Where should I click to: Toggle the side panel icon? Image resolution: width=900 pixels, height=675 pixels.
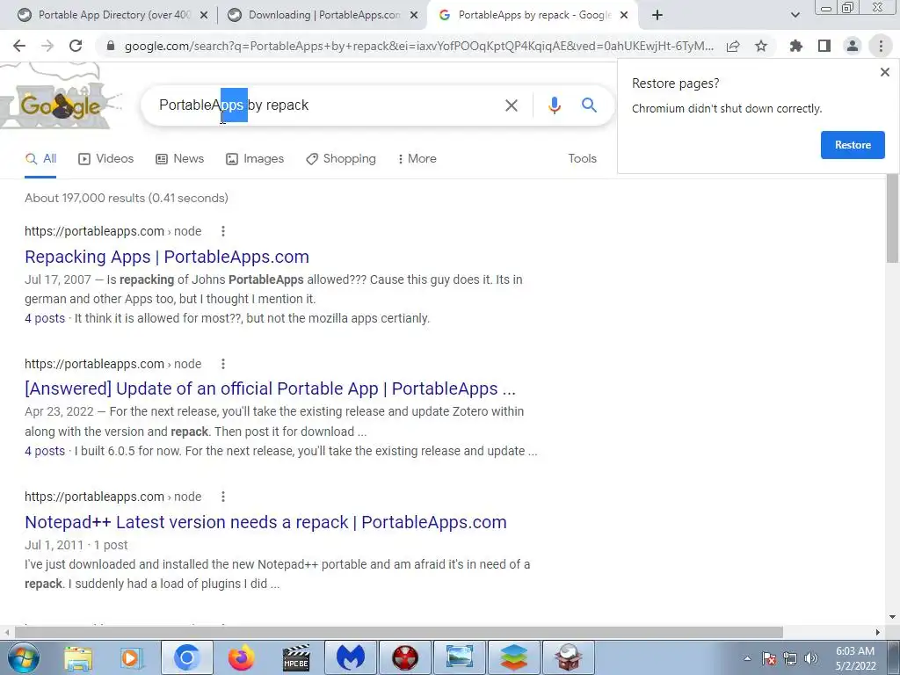tap(824, 46)
